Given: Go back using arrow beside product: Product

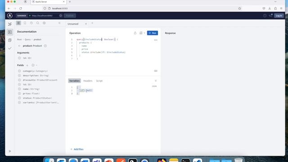Looking at the screenshot, I should click(19, 46).
